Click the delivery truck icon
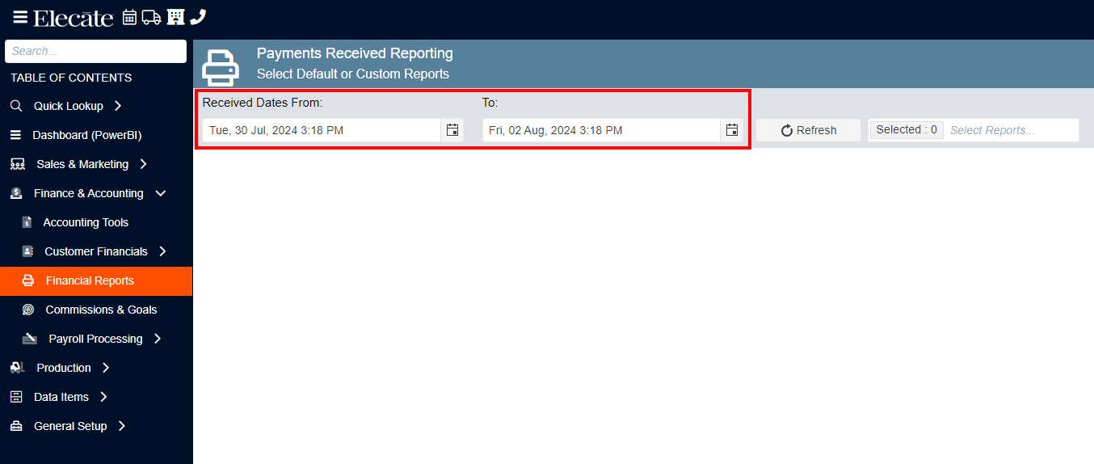 pos(151,17)
